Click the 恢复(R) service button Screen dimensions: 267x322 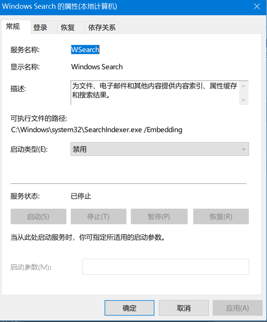pyautogui.click(x=221, y=216)
